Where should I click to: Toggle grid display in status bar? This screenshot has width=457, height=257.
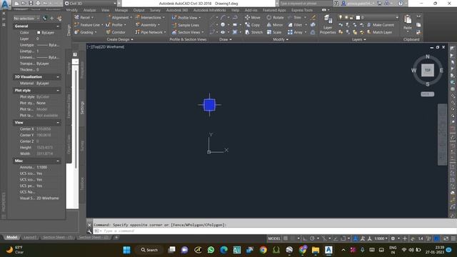coord(286,238)
